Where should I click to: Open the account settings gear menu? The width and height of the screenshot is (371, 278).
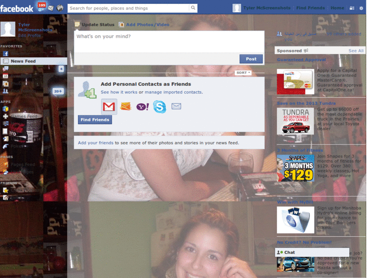[361, 8]
